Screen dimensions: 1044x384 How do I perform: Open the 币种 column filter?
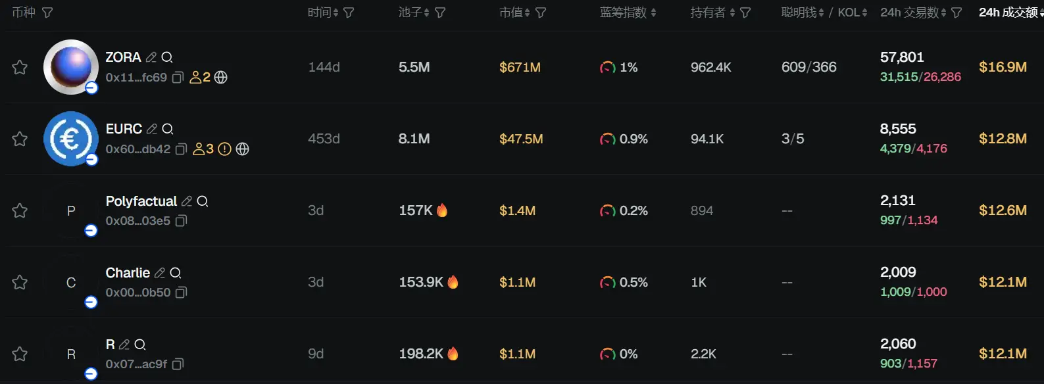point(47,12)
